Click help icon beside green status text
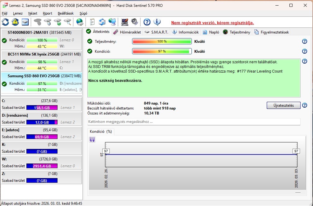 (304, 61)
